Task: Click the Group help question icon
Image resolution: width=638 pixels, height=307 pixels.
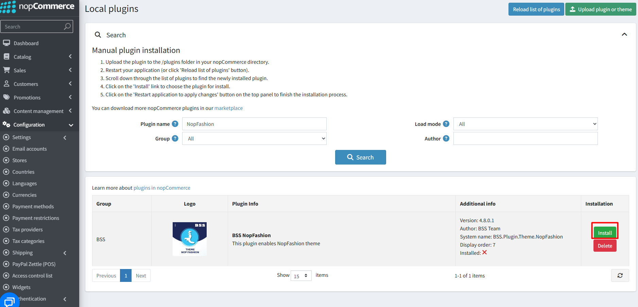Action: 175,138
